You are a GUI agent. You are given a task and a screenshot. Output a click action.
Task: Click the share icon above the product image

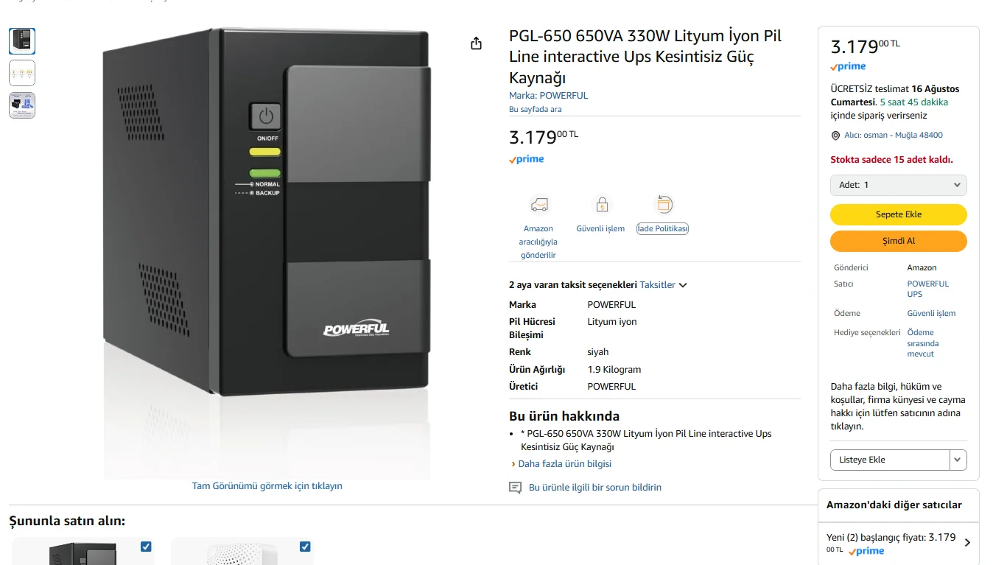(x=476, y=43)
